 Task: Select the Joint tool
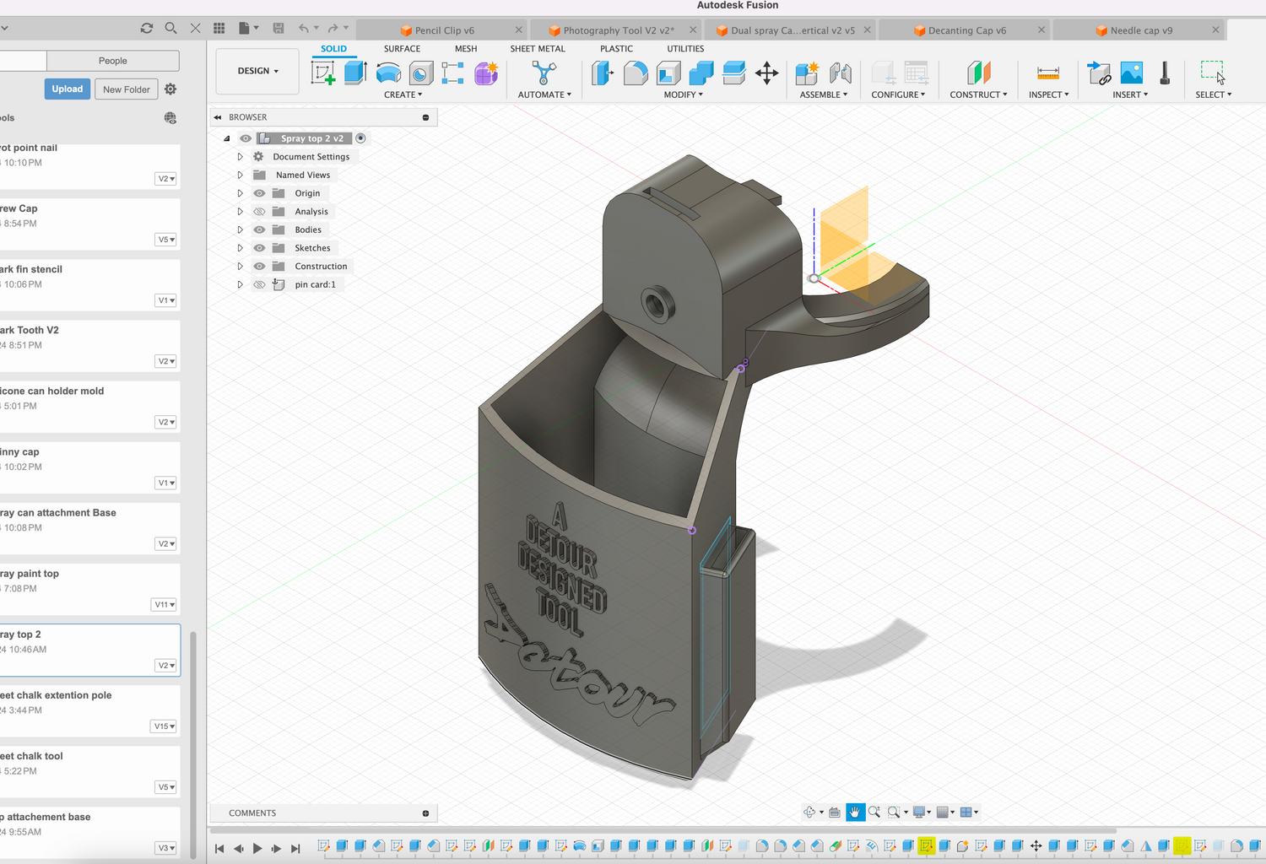[x=840, y=73]
